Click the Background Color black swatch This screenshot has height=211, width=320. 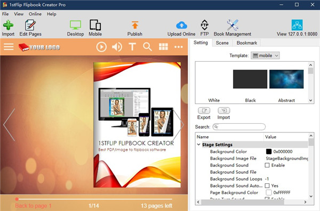pos(269,151)
